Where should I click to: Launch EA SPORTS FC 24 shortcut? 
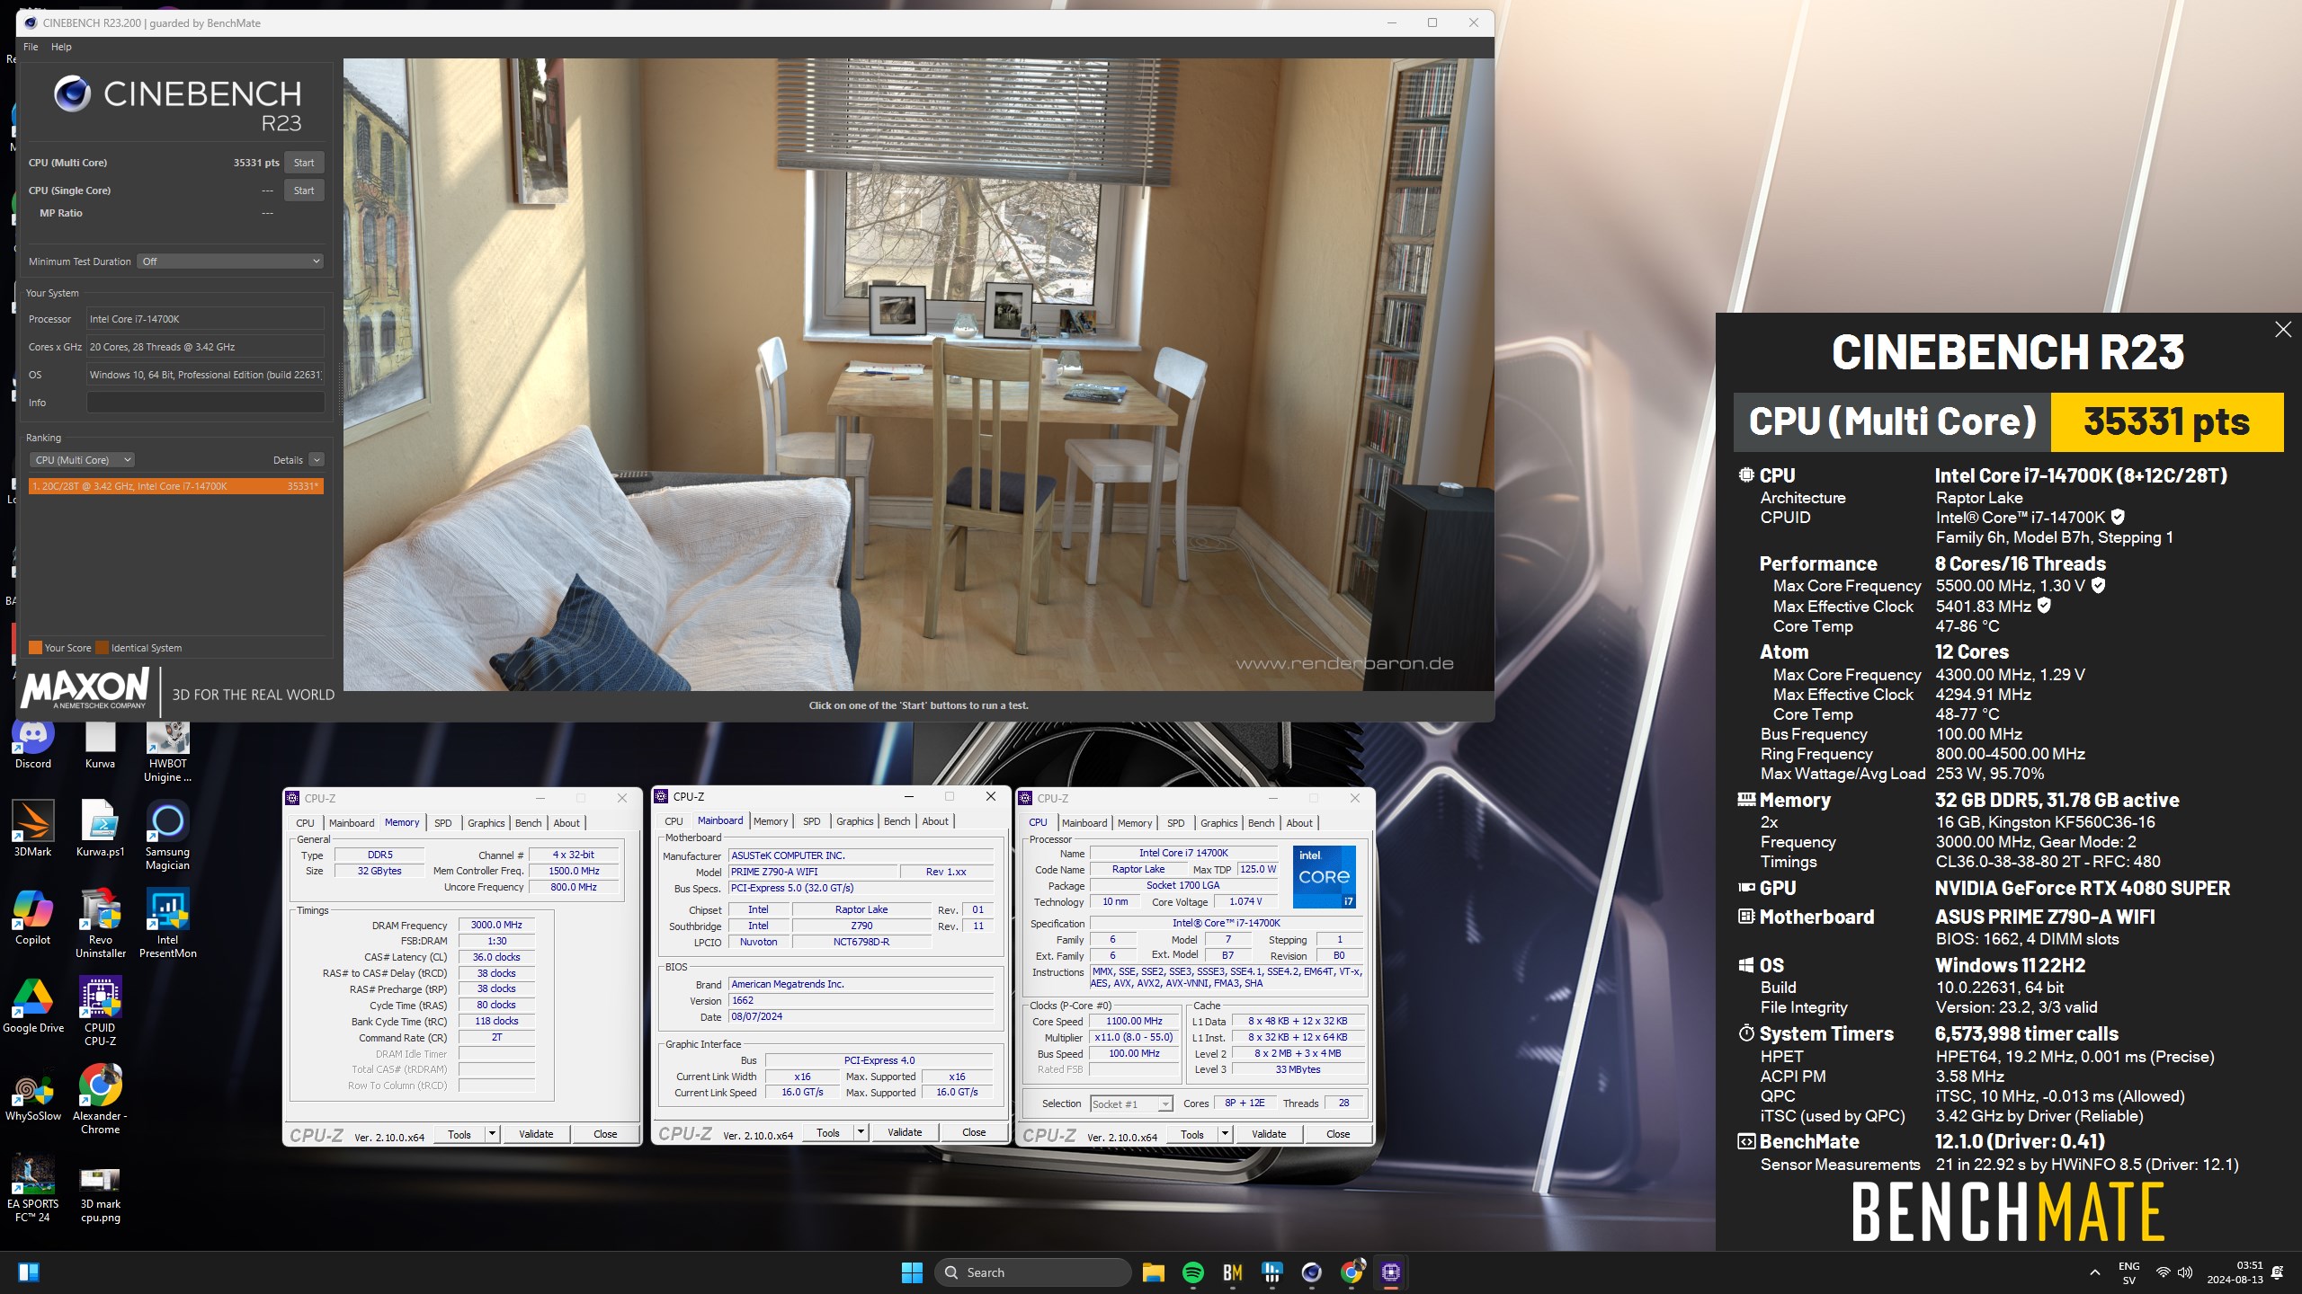point(33,1188)
